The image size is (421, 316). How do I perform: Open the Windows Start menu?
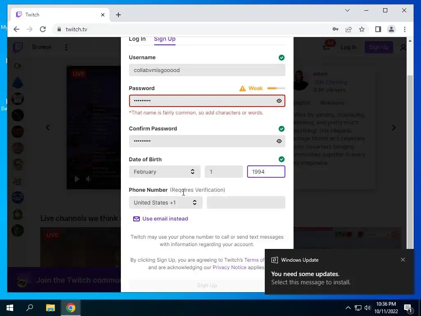[x=10, y=308]
